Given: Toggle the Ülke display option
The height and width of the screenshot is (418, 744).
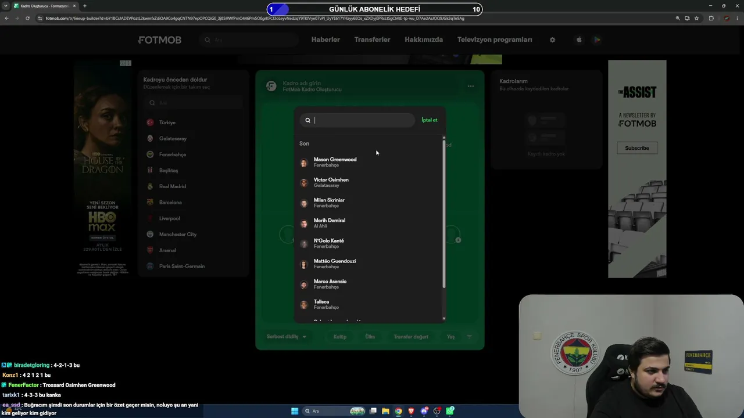Looking at the screenshot, I should click(x=370, y=337).
